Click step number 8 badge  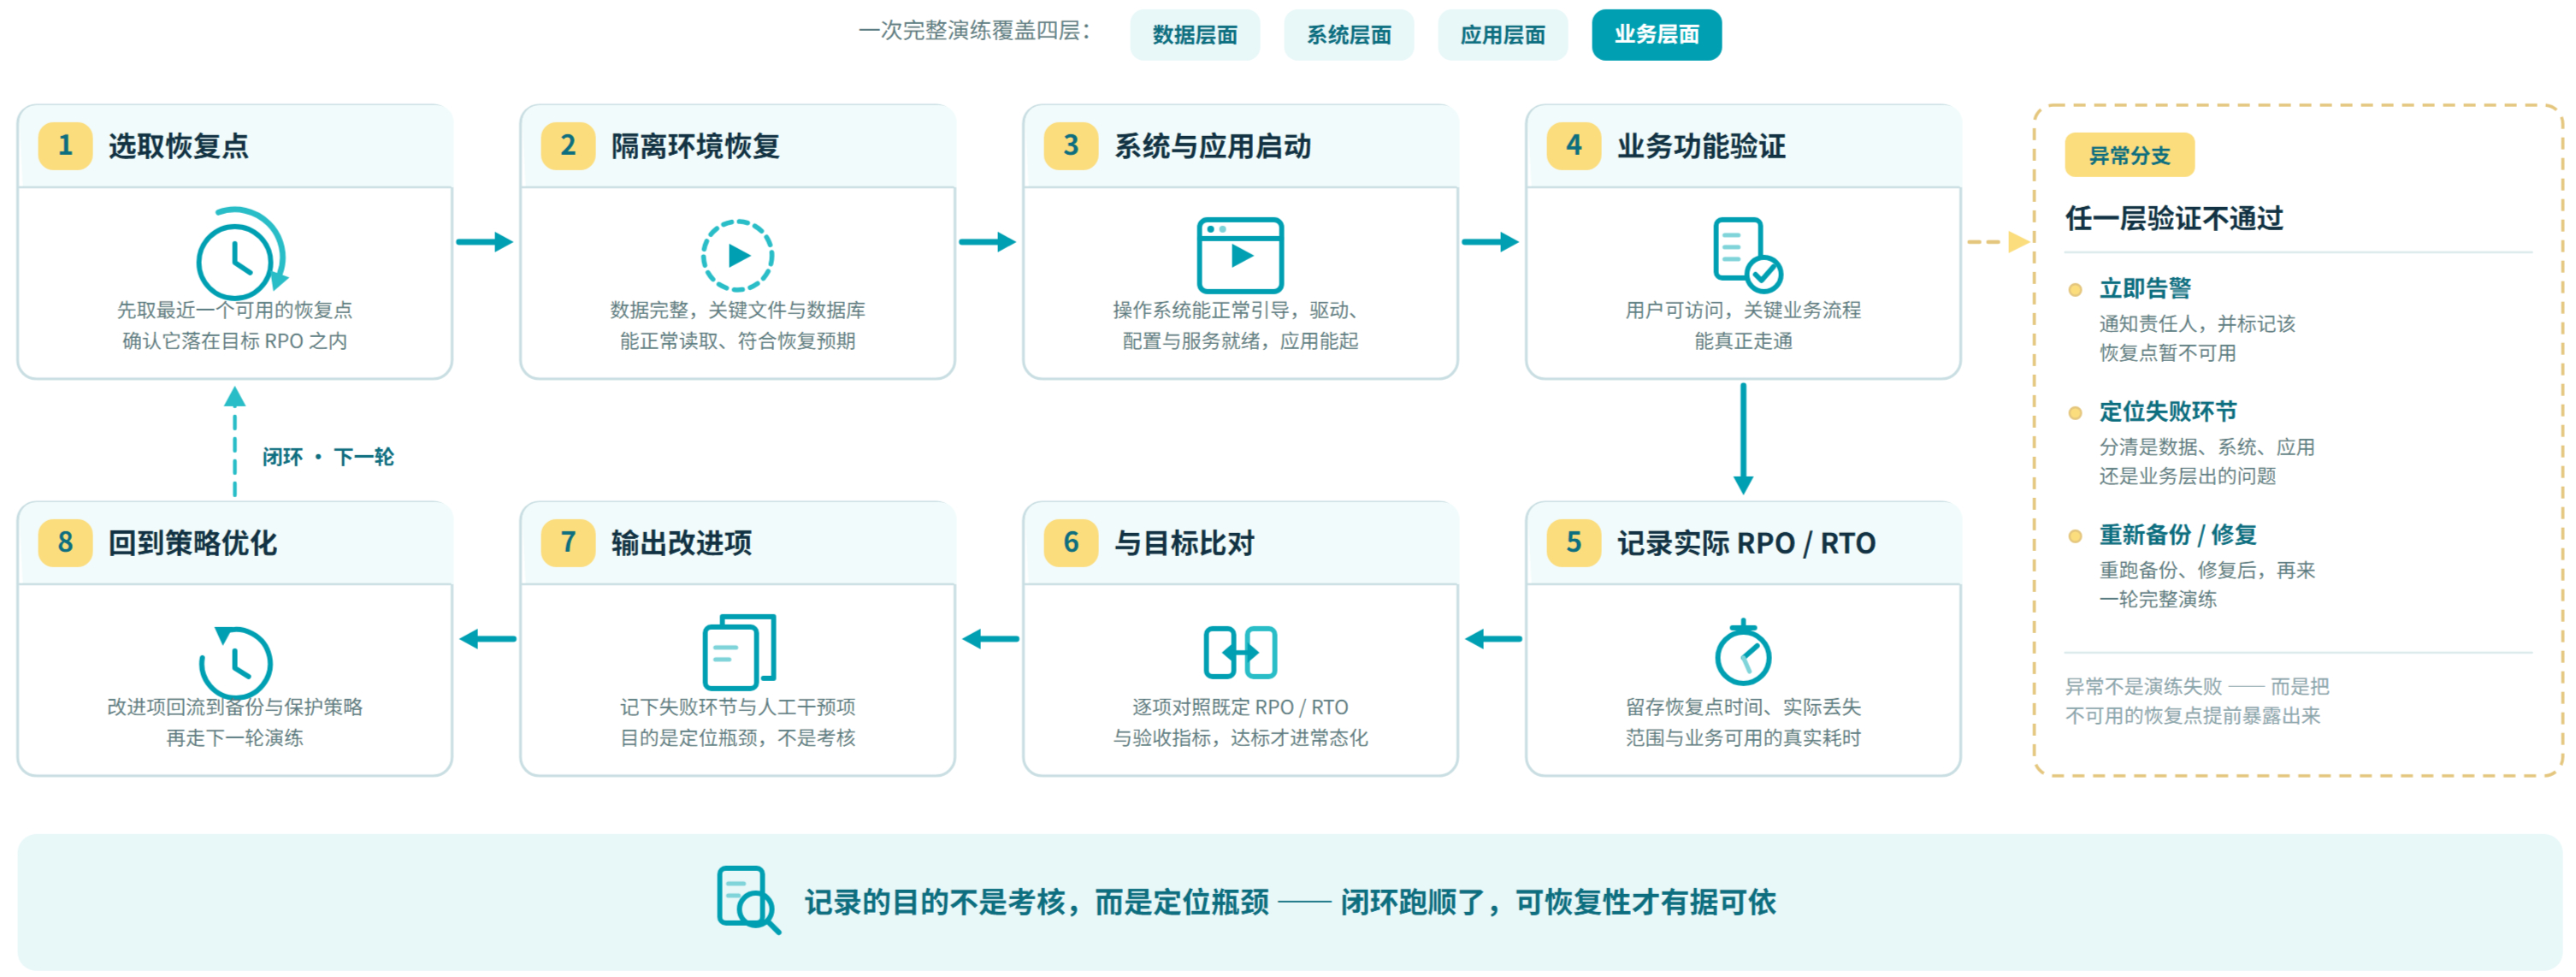coord(66,542)
